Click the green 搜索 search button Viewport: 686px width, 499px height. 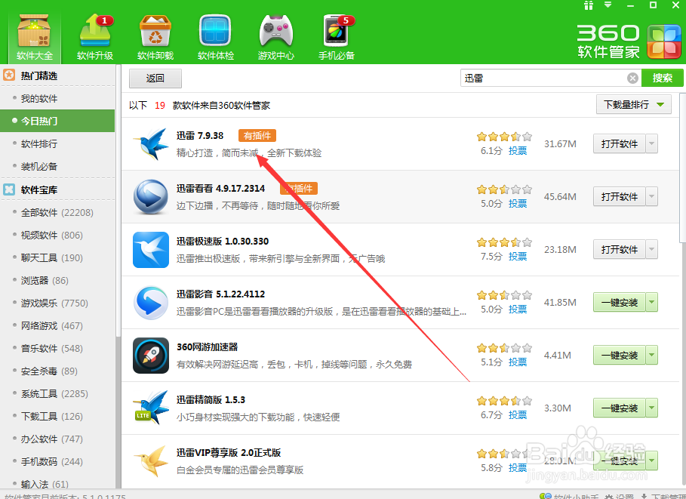tap(663, 78)
